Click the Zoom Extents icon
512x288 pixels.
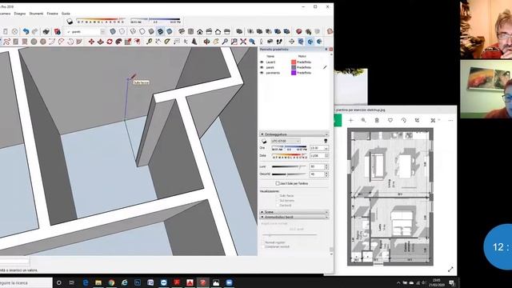243,42
